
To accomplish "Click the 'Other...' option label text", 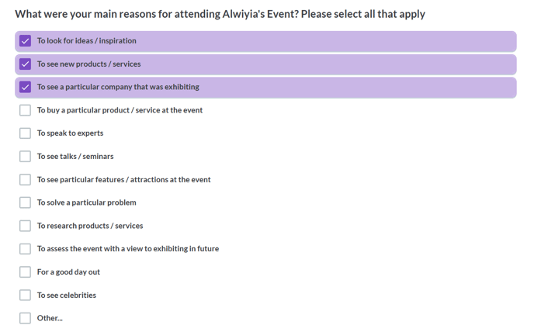I will (x=50, y=318).
